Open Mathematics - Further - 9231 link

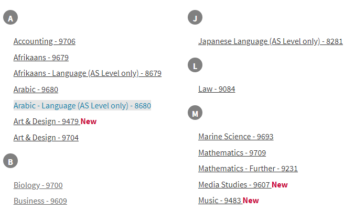pos(248,169)
